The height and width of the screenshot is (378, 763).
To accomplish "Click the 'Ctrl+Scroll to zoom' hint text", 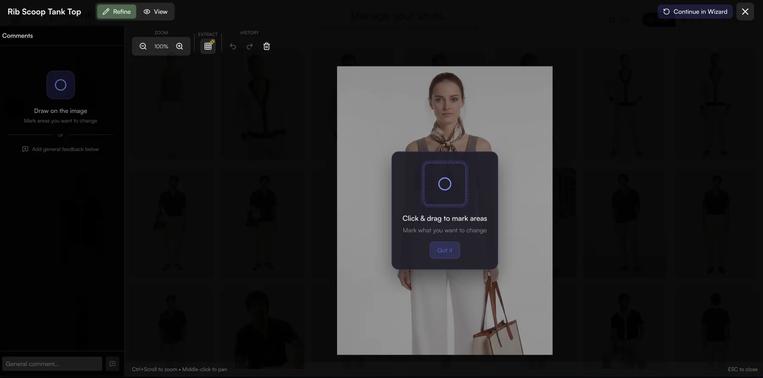I will [x=154, y=369].
